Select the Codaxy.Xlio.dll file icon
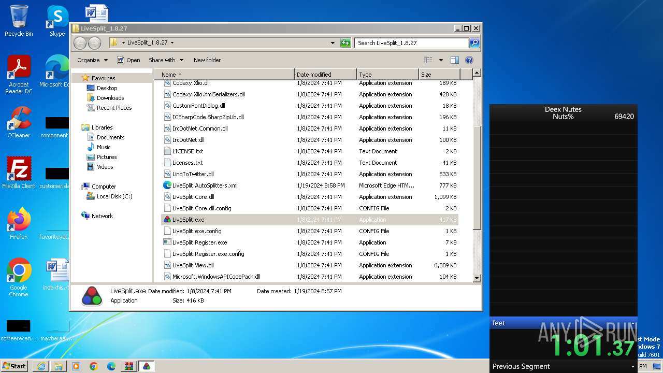 pyautogui.click(x=167, y=83)
